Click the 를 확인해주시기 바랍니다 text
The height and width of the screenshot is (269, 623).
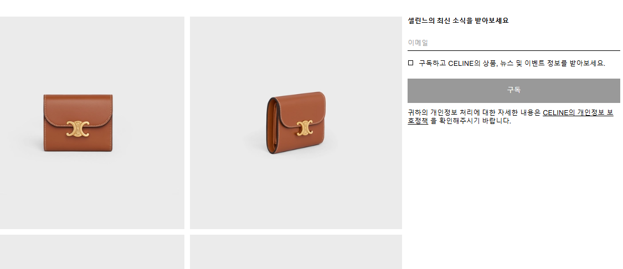[x=471, y=121]
